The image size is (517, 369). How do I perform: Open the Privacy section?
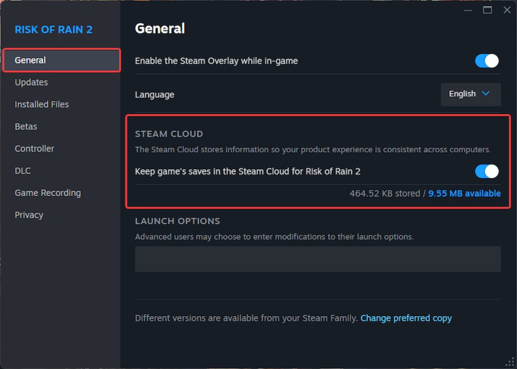29,215
